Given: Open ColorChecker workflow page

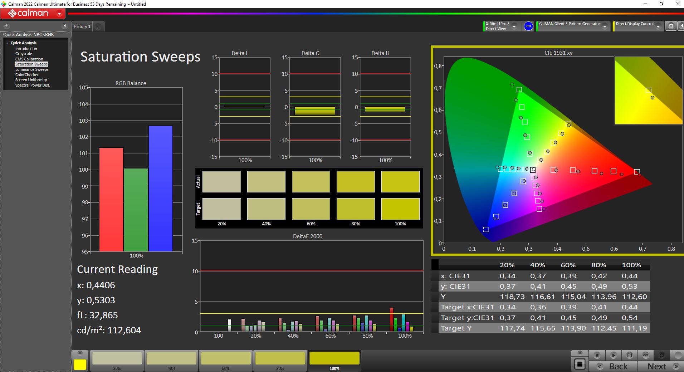Looking at the screenshot, I should pos(27,75).
